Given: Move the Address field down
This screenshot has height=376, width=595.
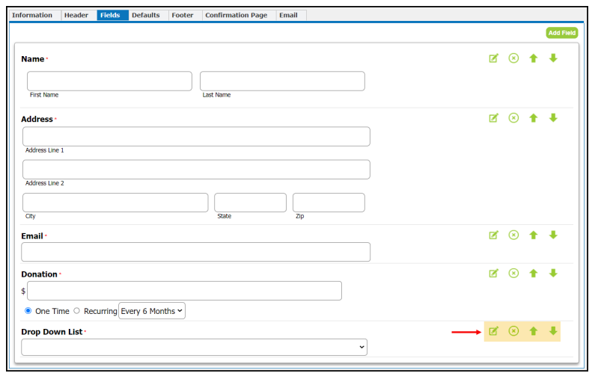Looking at the screenshot, I should pyautogui.click(x=553, y=118).
